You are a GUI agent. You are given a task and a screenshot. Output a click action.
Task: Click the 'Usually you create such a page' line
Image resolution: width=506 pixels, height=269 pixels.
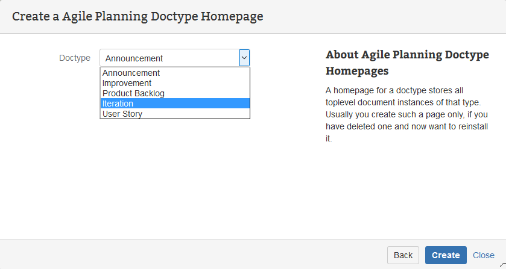(x=405, y=114)
